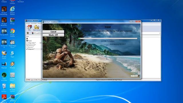Select Icon.ico in the WinRAR list
Image resolution: width=183 pixels, height=103 pixels.
(33, 47)
